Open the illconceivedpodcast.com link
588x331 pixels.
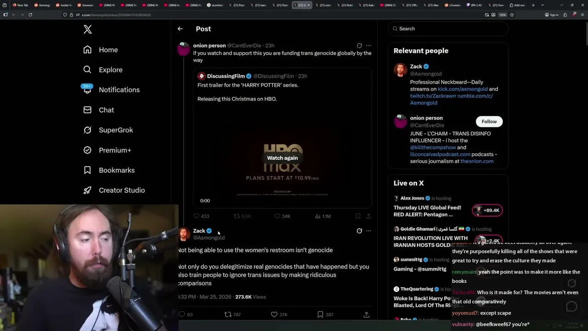tap(440, 154)
